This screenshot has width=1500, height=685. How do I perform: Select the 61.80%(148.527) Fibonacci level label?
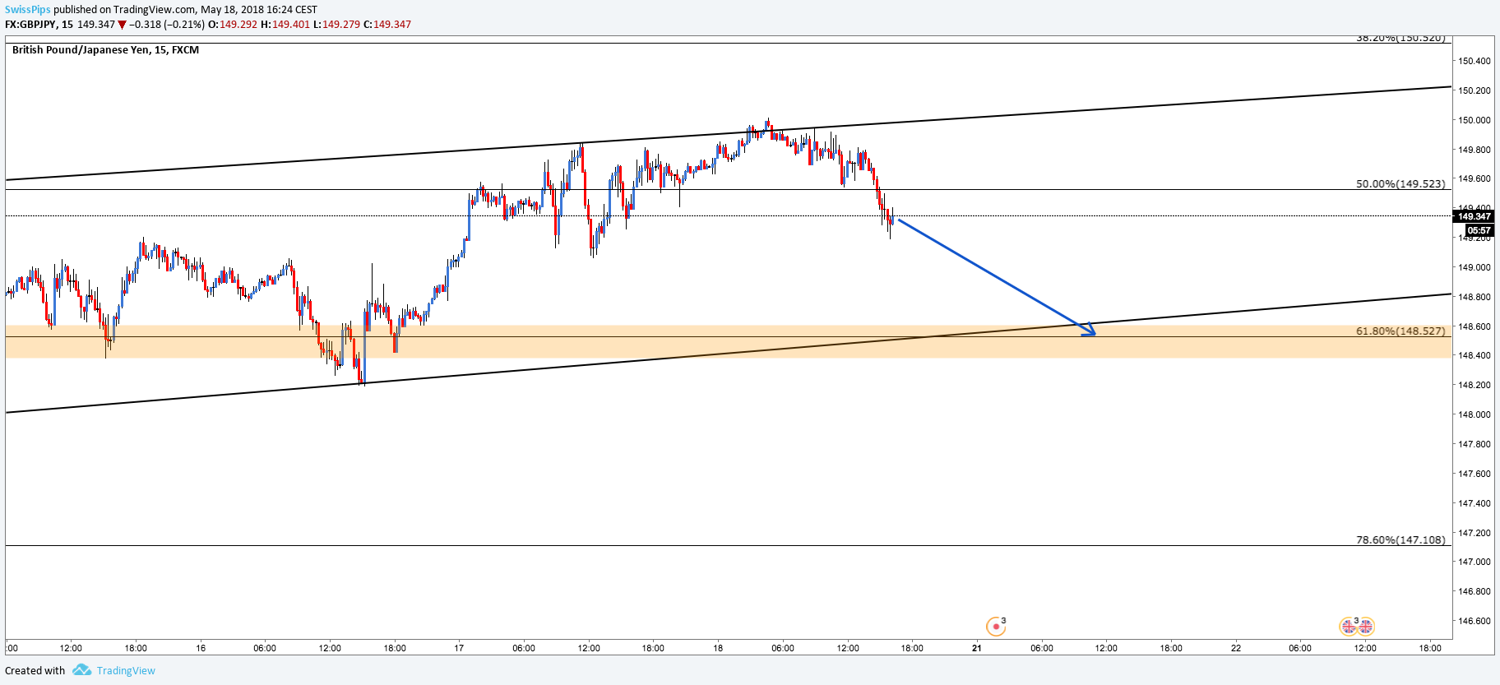(1400, 331)
